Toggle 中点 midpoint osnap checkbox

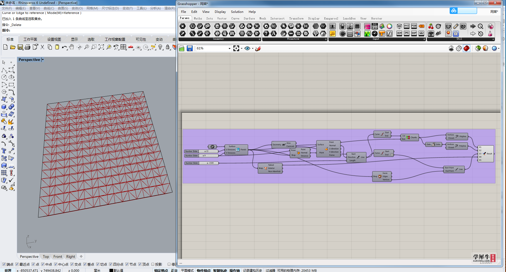pyautogui.click(x=43, y=264)
